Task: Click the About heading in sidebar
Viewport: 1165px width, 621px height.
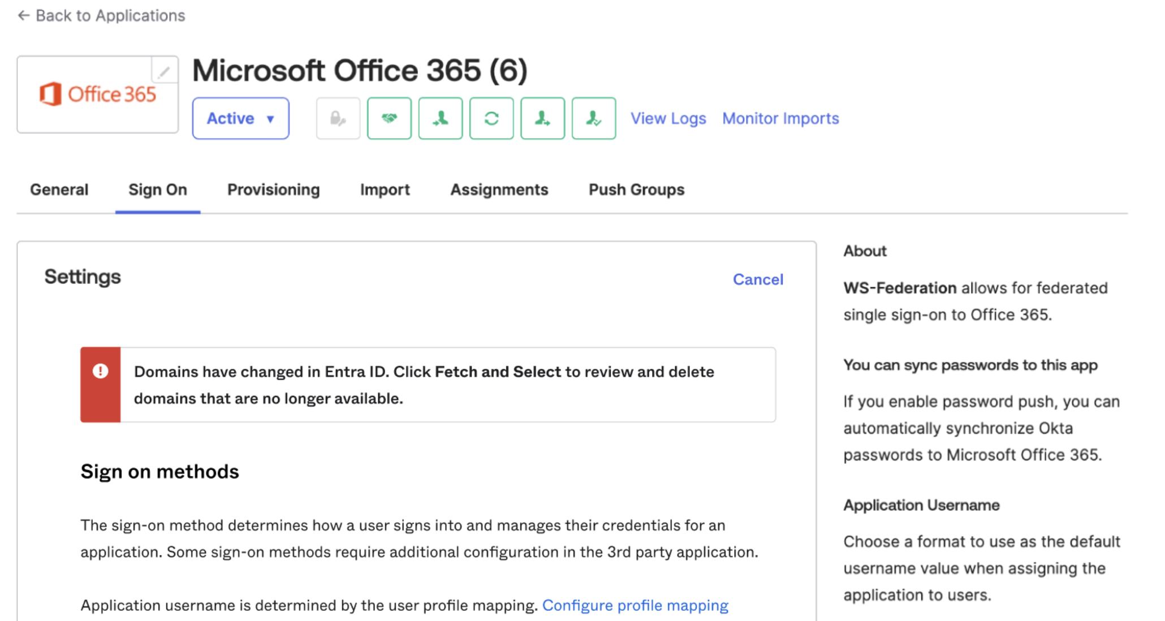Action: coord(865,251)
